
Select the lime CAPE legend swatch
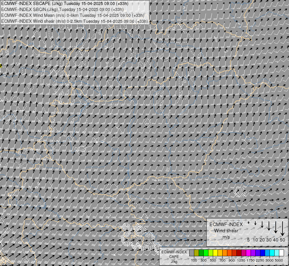pyautogui.click(x=210, y=253)
